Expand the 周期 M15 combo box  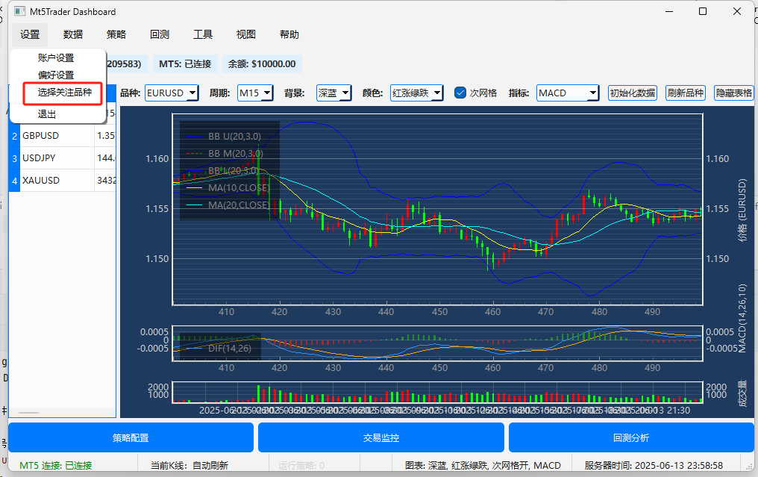click(255, 93)
